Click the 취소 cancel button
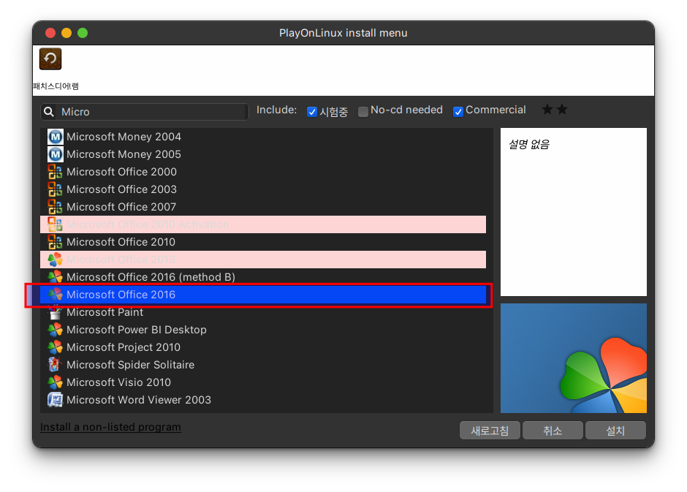 tap(553, 431)
